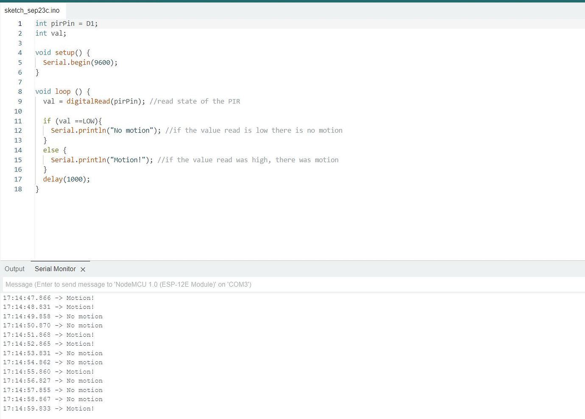The height and width of the screenshot is (419, 585).
Task: Click line number 1 in the editor
Action: (x=19, y=23)
